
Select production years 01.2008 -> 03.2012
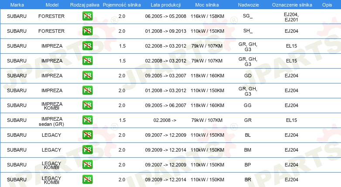166,90
